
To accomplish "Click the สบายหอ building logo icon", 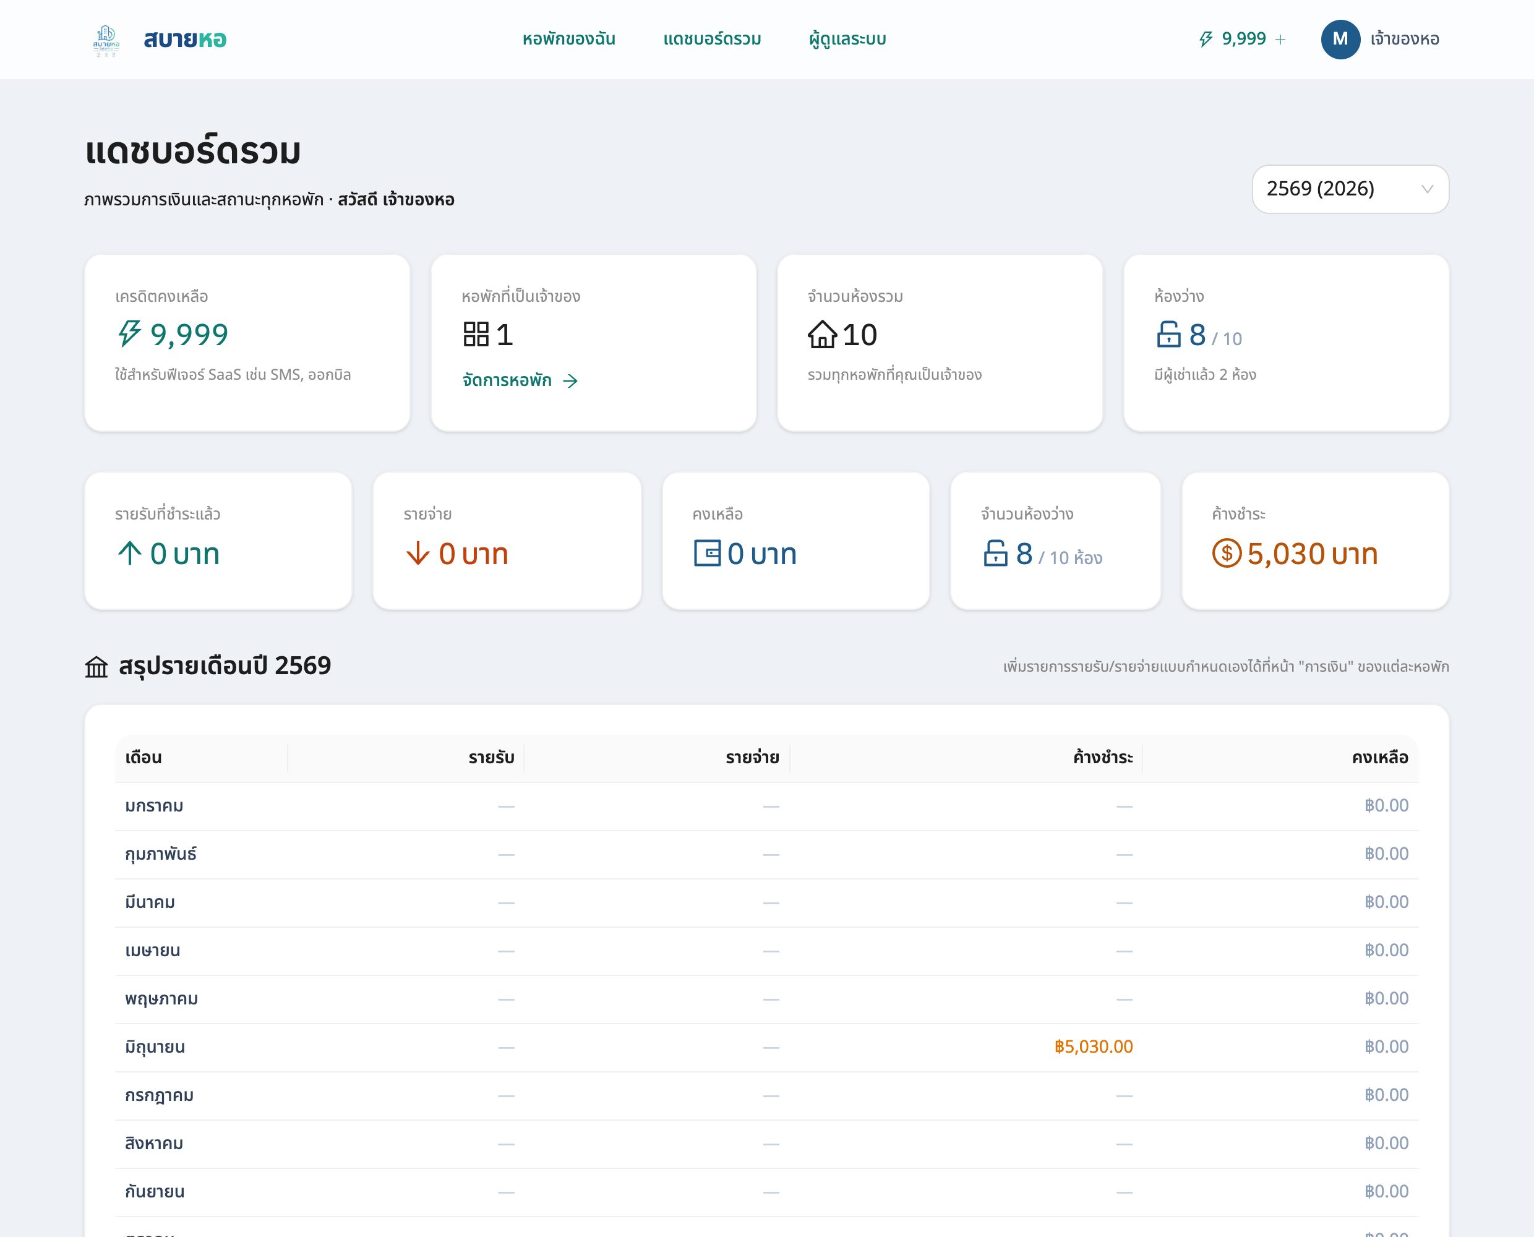I will pyautogui.click(x=106, y=40).
